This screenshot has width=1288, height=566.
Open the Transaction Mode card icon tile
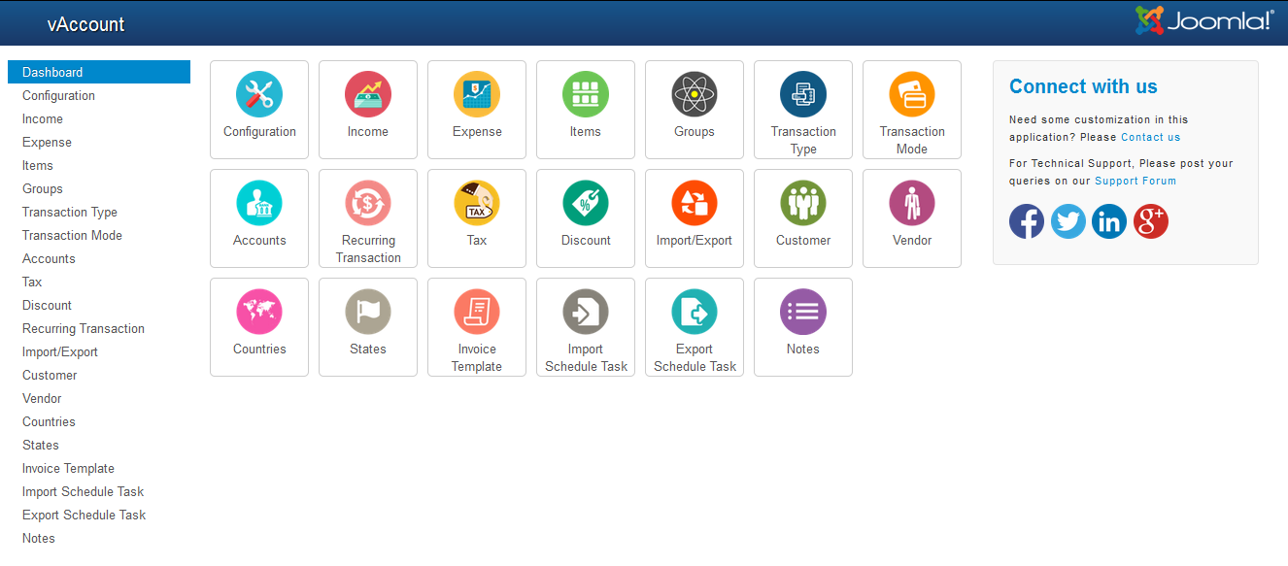[x=912, y=110]
